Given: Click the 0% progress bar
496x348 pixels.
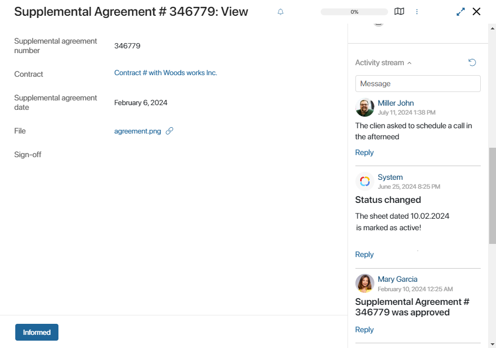Looking at the screenshot, I should coord(354,12).
